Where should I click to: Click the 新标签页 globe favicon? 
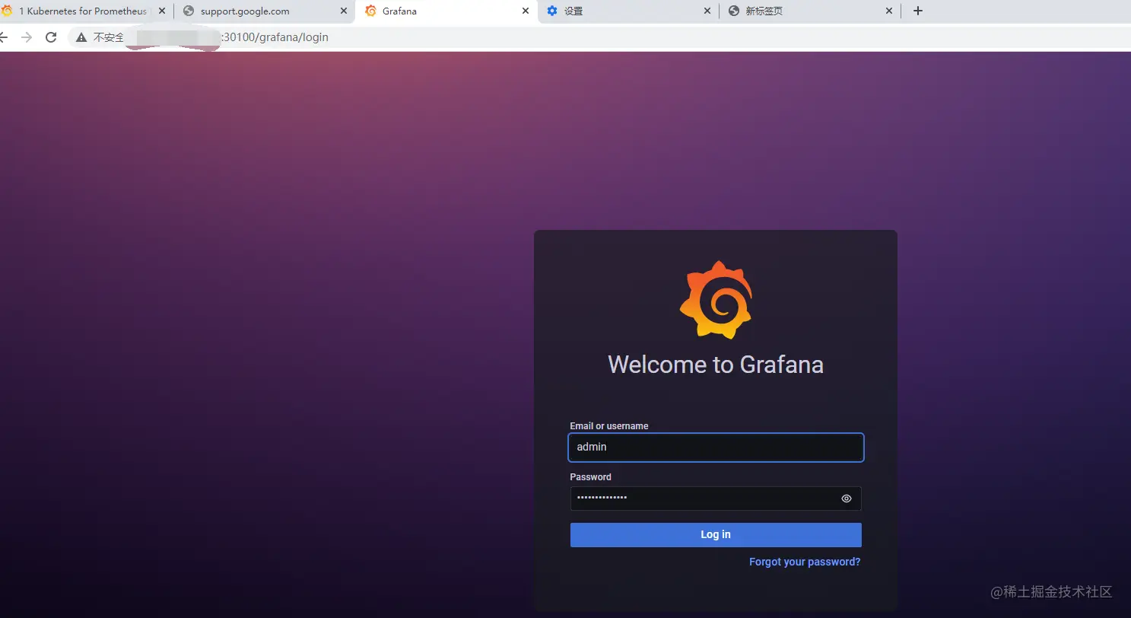(734, 11)
